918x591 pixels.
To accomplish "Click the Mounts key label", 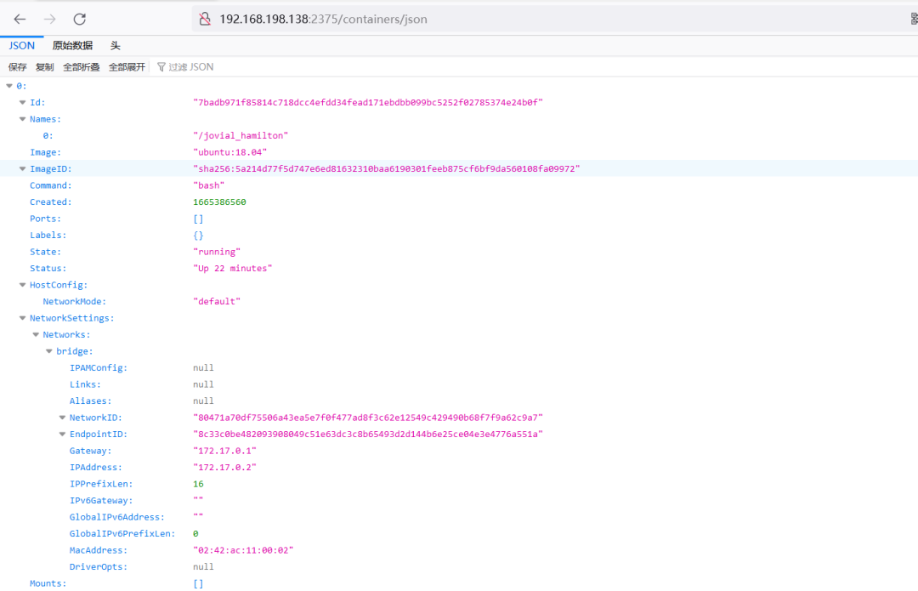I will click(x=48, y=583).
